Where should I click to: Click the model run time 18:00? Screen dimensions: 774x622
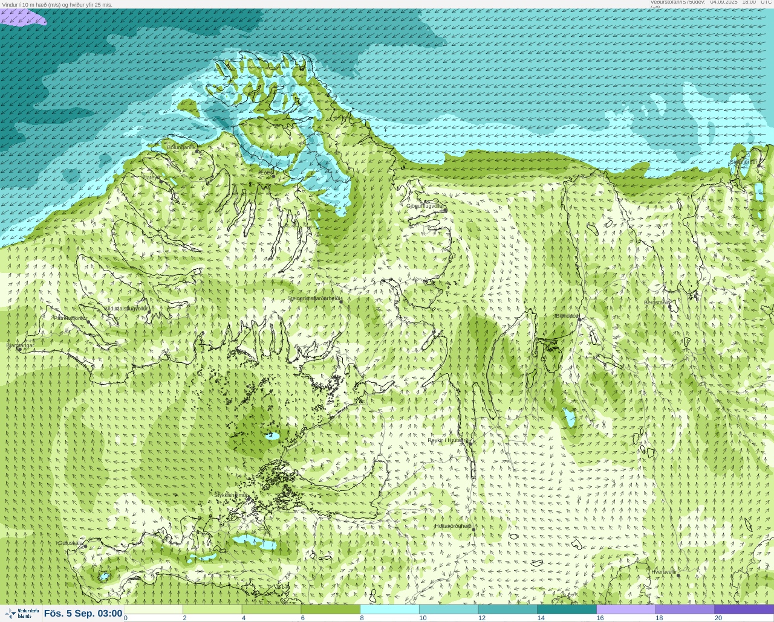pyautogui.click(x=749, y=2)
